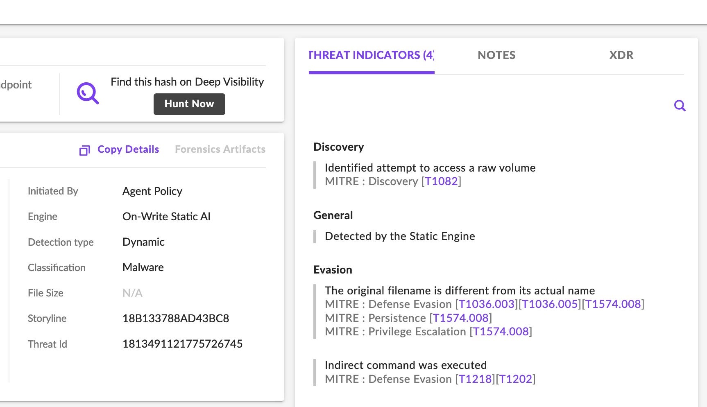Select the Threat Indicators (4) tab

click(371, 55)
